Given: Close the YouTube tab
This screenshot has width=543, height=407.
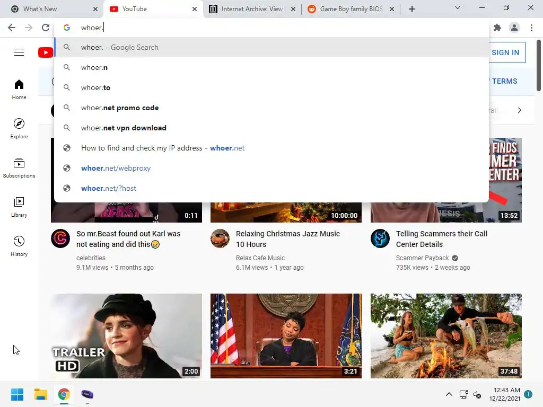Looking at the screenshot, I should [195, 9].
